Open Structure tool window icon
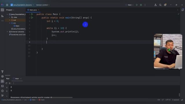The width and height of the screenshot is (185, 104). click(x=2, y=16)
